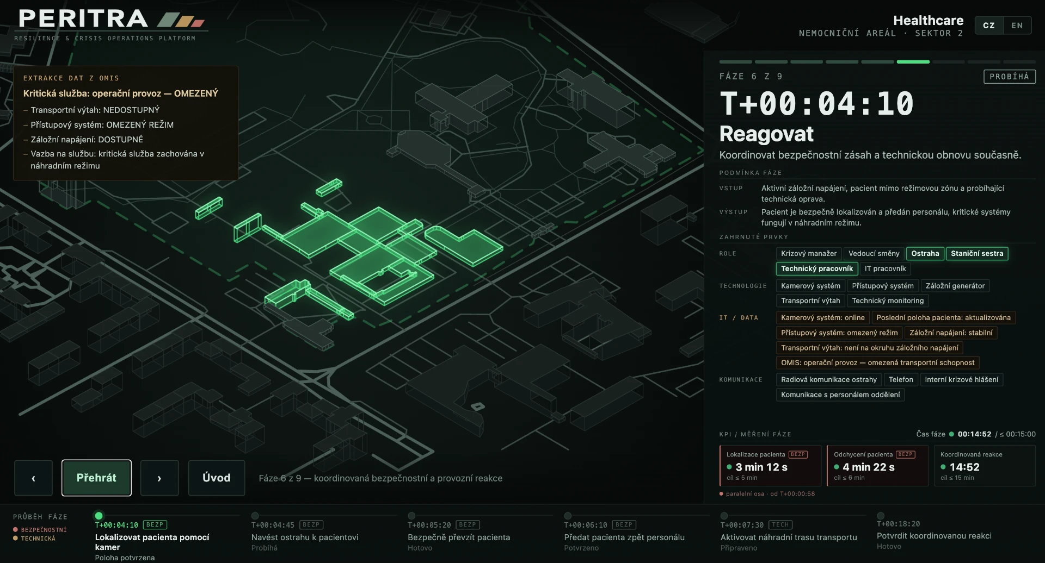
Task: Select timeline marker at T+00:05:20
Action: [411, 516]
